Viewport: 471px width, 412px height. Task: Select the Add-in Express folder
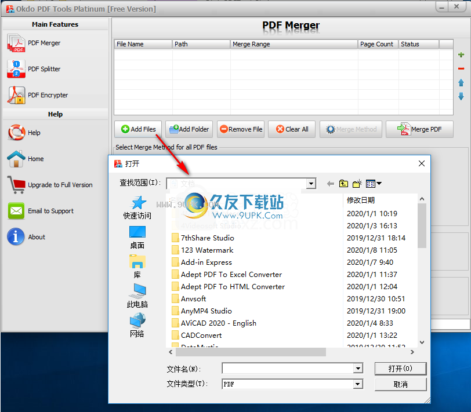coord(202,262)
